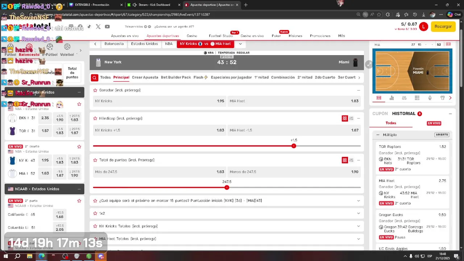Open the match selector dropdown after MIA Heat

(x=240, y=44)
